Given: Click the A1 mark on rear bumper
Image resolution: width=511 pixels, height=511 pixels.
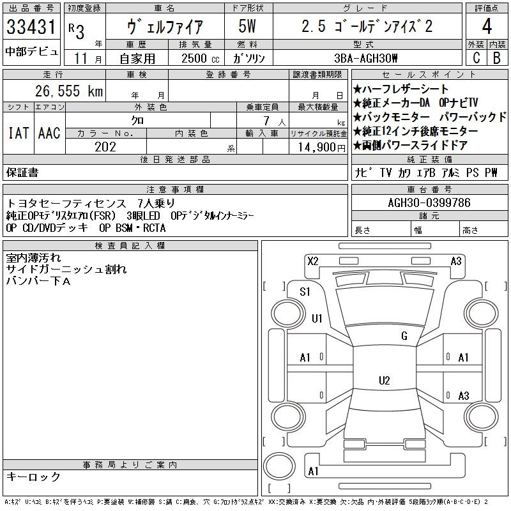Looking at the screenshot, I should click(313, 471).
